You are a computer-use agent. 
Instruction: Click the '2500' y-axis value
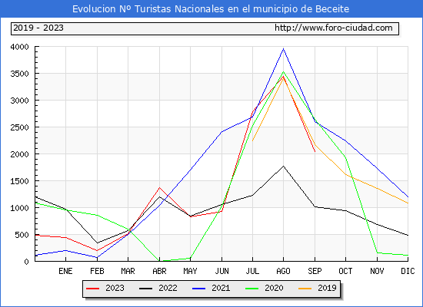[19, 127]
